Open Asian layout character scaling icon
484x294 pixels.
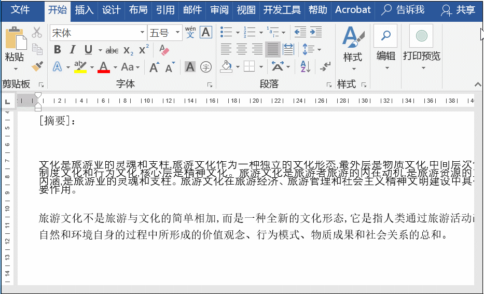pyautogui.click(x=278, y=67)
